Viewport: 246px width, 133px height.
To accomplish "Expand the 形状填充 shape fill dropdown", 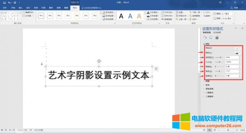I will pos(109,12).
